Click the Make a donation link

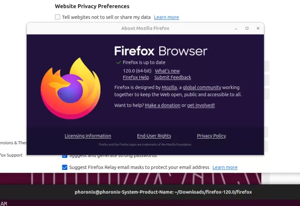(162, 105)
